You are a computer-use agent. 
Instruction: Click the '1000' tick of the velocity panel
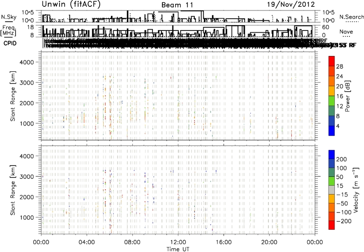pos(27,217)
